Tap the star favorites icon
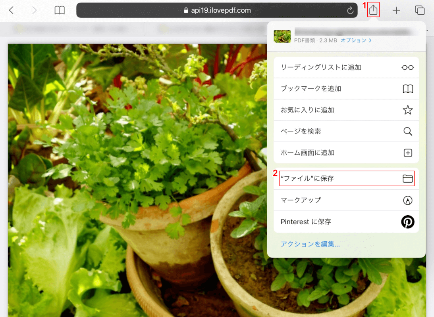Image resolution: width=434 pixels, height=317 pixels. 407,110
